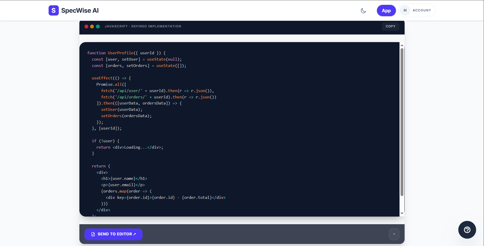Click the 'div key={order.id}' line
The image size is (484, 246).
coord(166,198)
